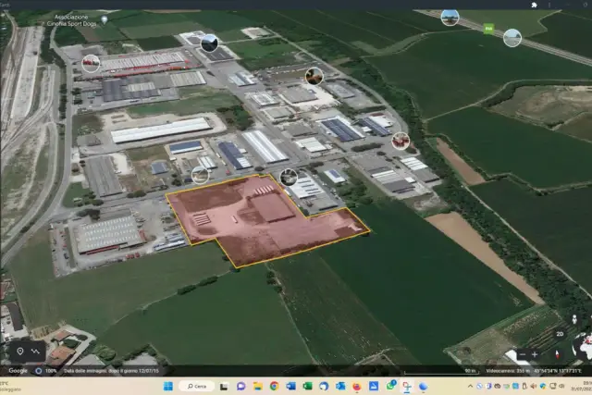Image resolution: width=592 pixels, height=395 pixels.
Task: Zoom out with the minus button
Action: (x=522, y=354)
